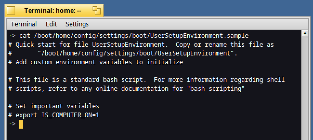This screenshot has width=313, height=140.
Task: Click the "Add custom environment variables" comment line
Action: pyautogui.click(x=96, y=62)
